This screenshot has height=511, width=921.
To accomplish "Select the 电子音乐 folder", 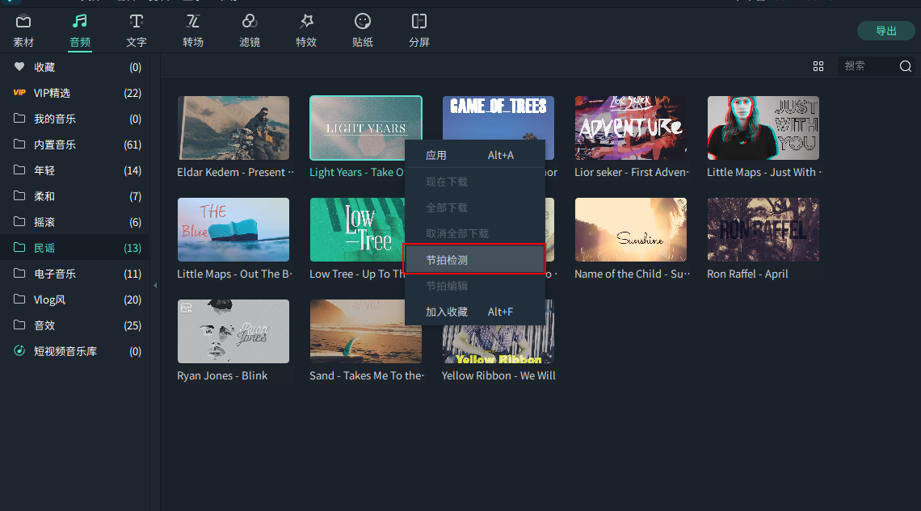I will [55, 274].
